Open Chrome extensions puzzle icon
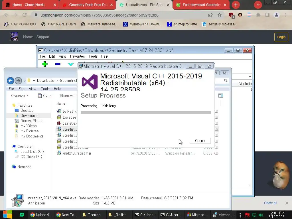The width and height of the screenshot is (292, 219). 258,15
